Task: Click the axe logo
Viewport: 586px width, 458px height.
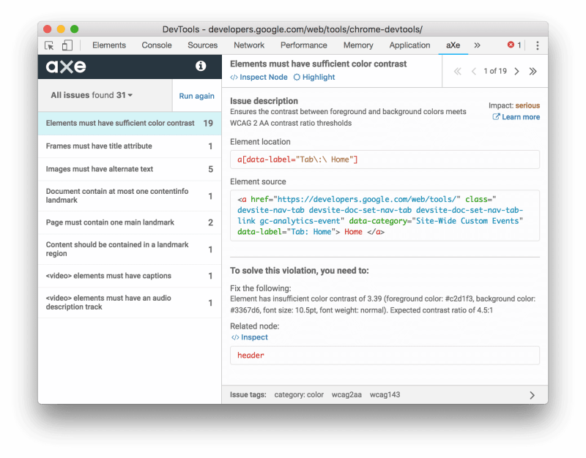Action: 66,67
